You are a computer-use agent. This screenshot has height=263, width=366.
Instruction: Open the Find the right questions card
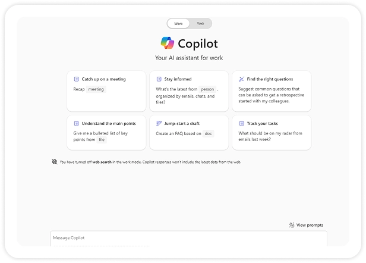[271, 90]
